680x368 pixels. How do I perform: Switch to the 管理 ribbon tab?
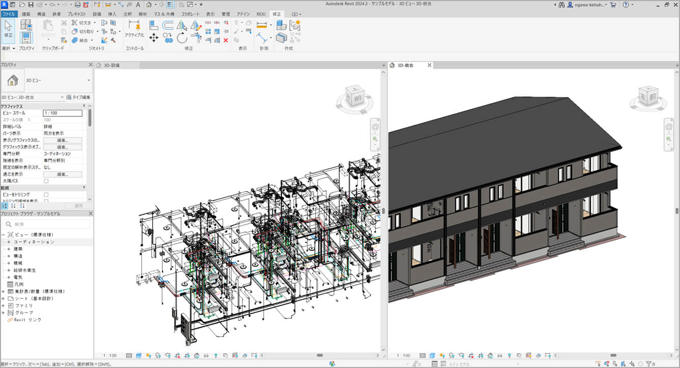pyautogui.click(x=225, y=14)
